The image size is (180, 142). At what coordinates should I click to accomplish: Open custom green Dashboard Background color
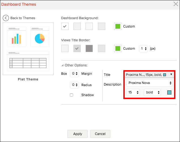point(118,26)
